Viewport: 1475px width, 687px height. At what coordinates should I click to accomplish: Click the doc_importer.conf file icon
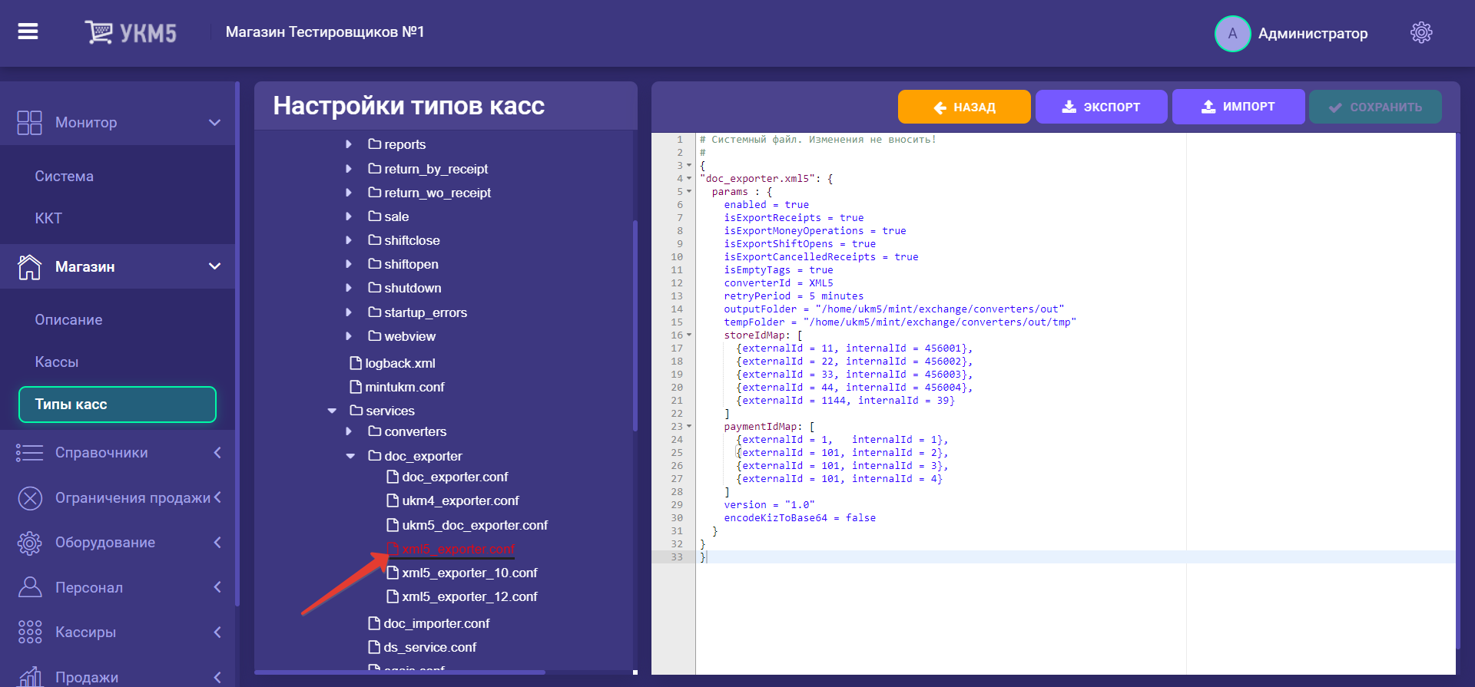pyautogui.click(x=374, y=623)
